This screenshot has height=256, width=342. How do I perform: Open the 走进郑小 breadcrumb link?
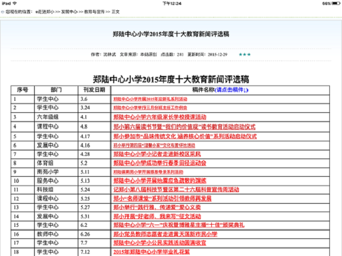(46, 12)
